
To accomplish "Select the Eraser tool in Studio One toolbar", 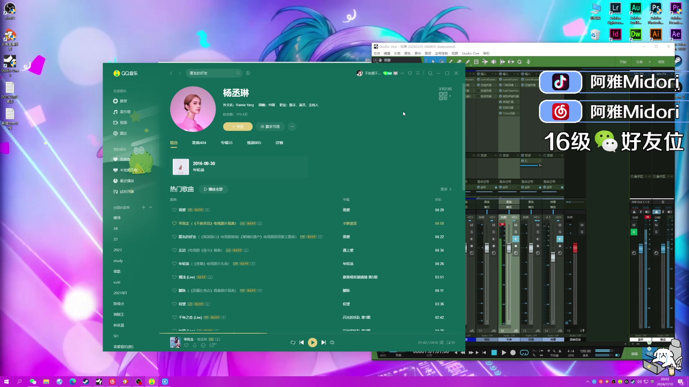I will [x=459, y=62].
